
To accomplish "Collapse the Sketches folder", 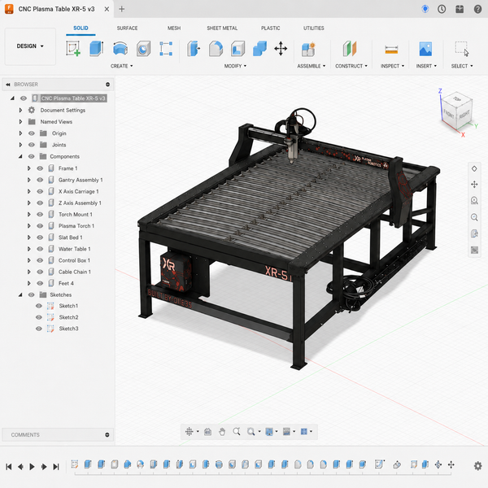I will click(x=20, y=294).
